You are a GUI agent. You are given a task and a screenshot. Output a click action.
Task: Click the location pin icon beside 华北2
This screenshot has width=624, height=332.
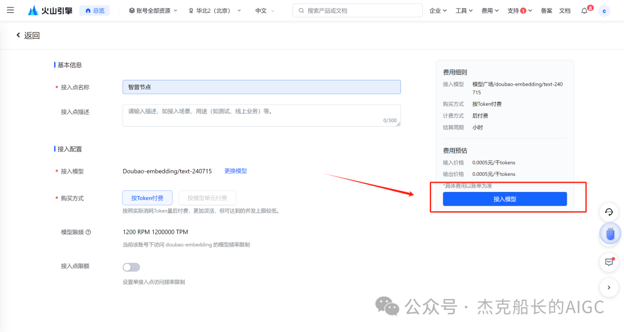click(x=191, y=11)
